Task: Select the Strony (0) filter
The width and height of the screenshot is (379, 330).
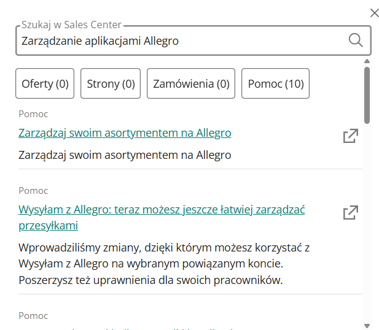Action: (x=111, y=84)
